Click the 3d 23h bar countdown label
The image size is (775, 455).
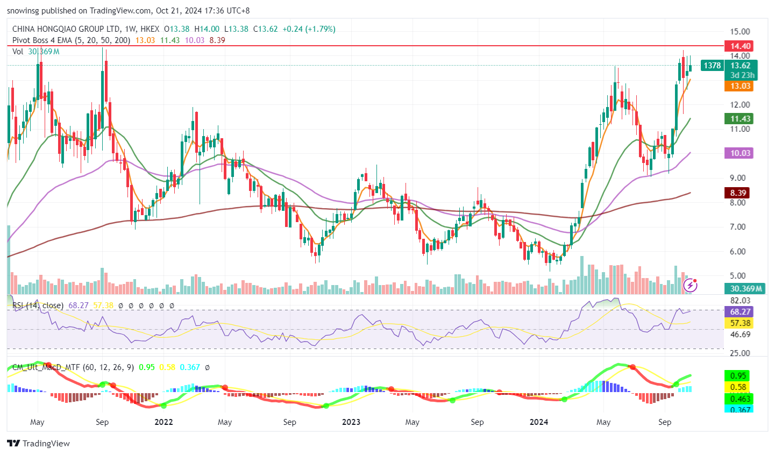pos(742,75)
